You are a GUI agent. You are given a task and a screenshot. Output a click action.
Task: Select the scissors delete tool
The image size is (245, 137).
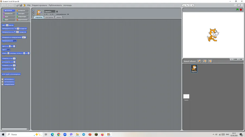click(x=187, y=5)
